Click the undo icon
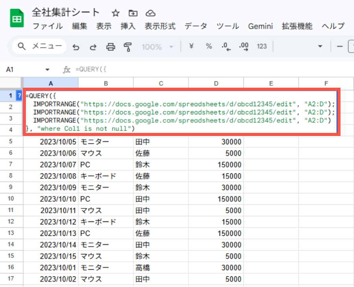Screen dimensions: 354x287 click(76, 46)
